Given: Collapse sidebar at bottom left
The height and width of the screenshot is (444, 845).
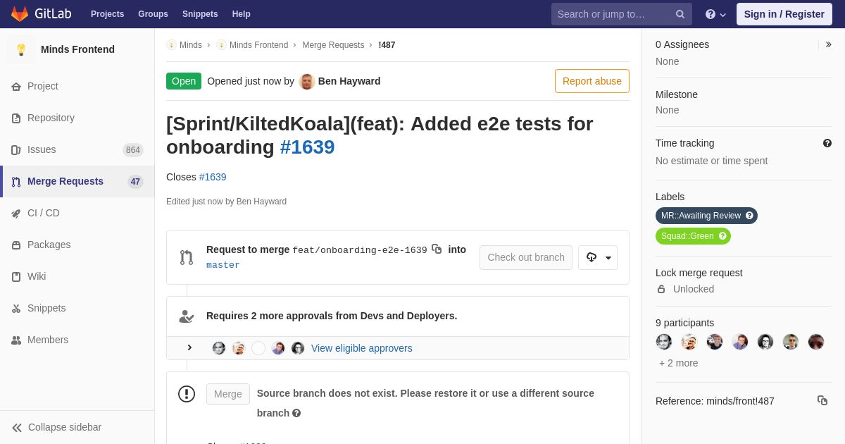Looking at the screenshot, I should coord(57,427).
